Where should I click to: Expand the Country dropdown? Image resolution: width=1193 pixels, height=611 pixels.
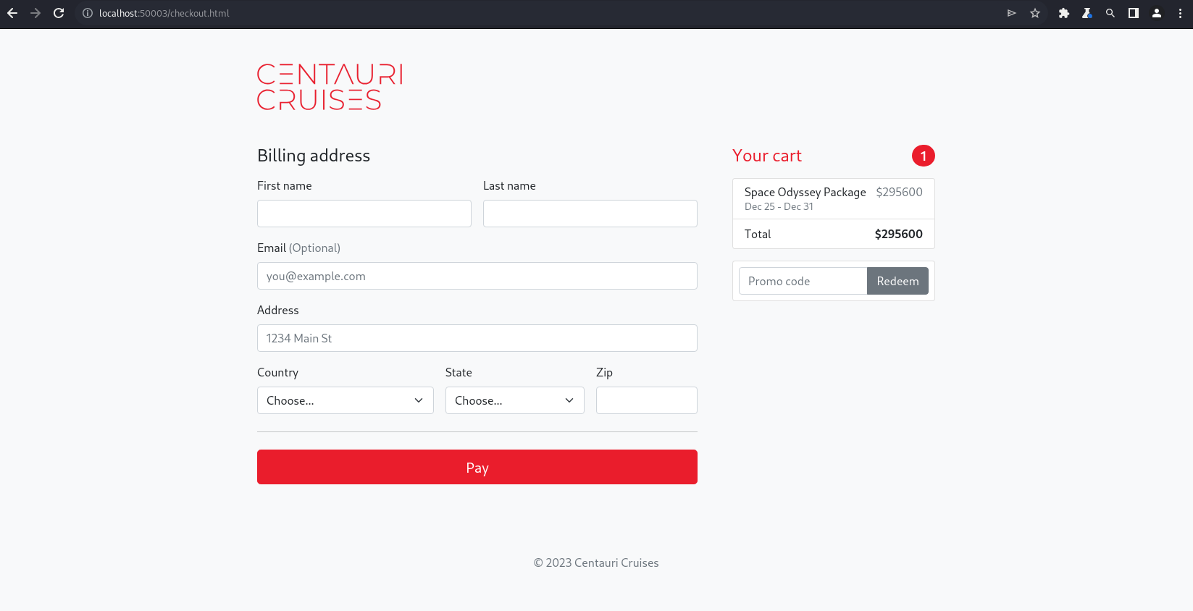click(345, 400)
